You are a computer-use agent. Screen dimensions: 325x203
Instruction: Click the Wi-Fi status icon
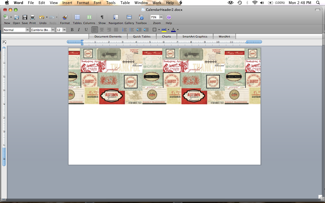[x=255, y=3]
